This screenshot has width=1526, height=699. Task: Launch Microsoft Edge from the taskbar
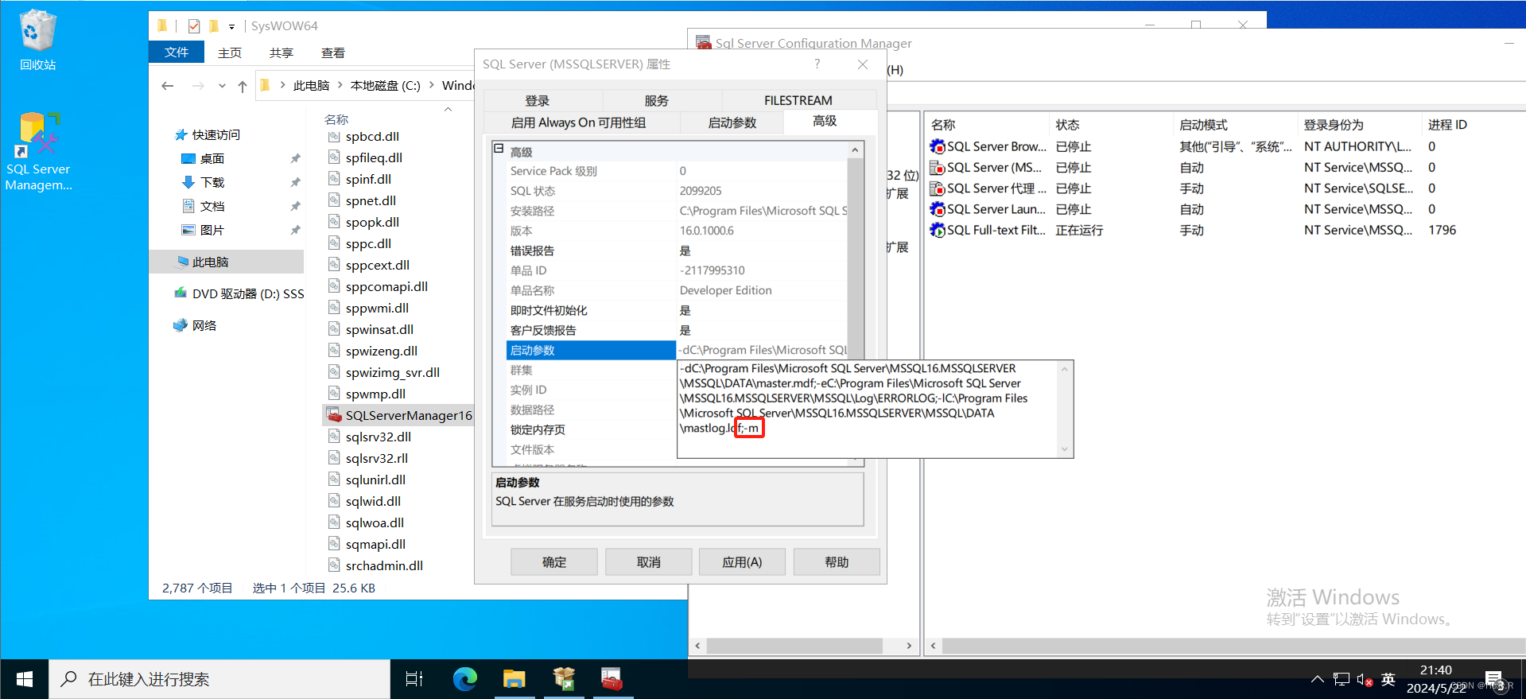pyautogui.click(x=464, y=679)
